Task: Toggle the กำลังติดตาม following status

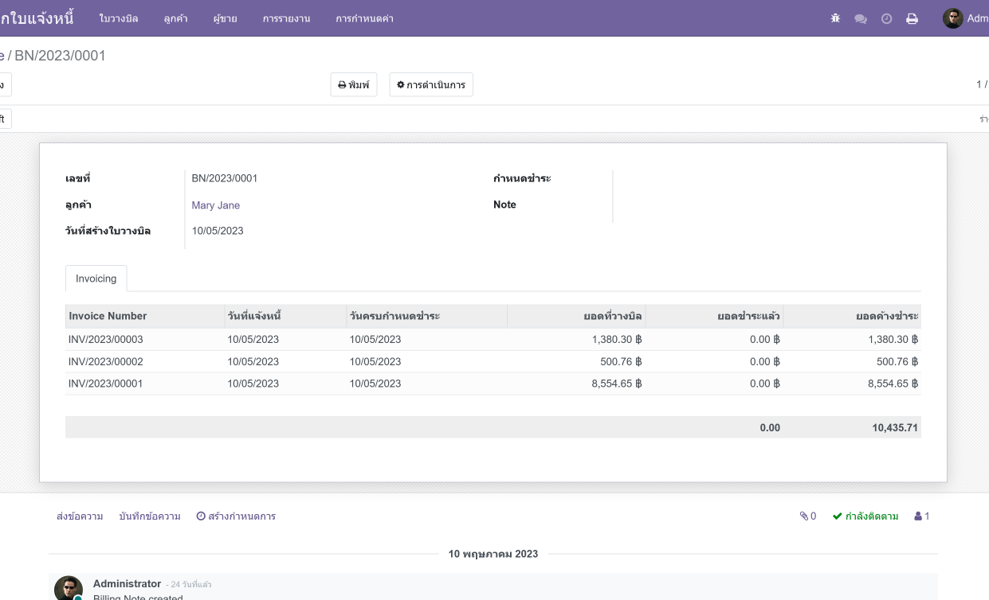Action: [865, 516]
